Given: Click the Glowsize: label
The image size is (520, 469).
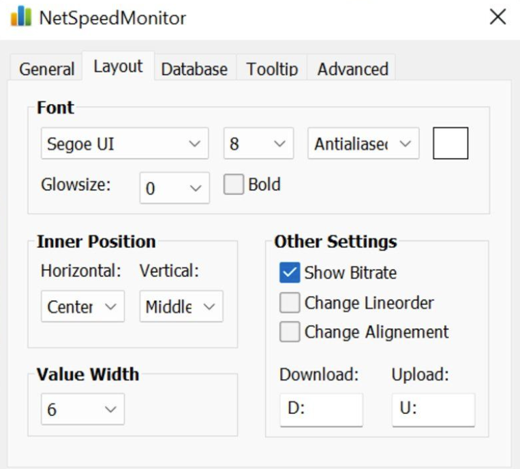Looking at the screenshot, I should (76, 185).
